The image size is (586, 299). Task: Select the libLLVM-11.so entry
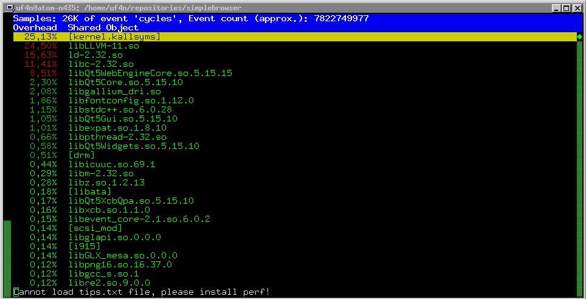point(103,46)
